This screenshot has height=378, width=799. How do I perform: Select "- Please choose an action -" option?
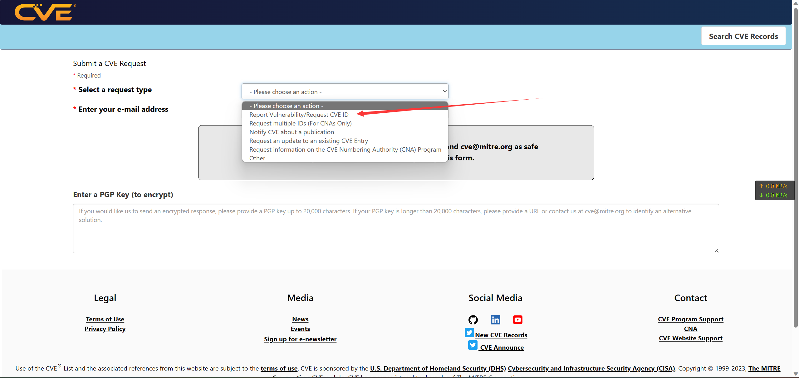pyautogui.click(x=345, y=106)
